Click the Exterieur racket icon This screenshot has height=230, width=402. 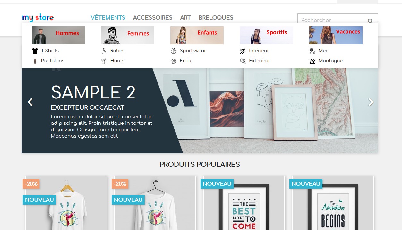click(x=243, y=61)
